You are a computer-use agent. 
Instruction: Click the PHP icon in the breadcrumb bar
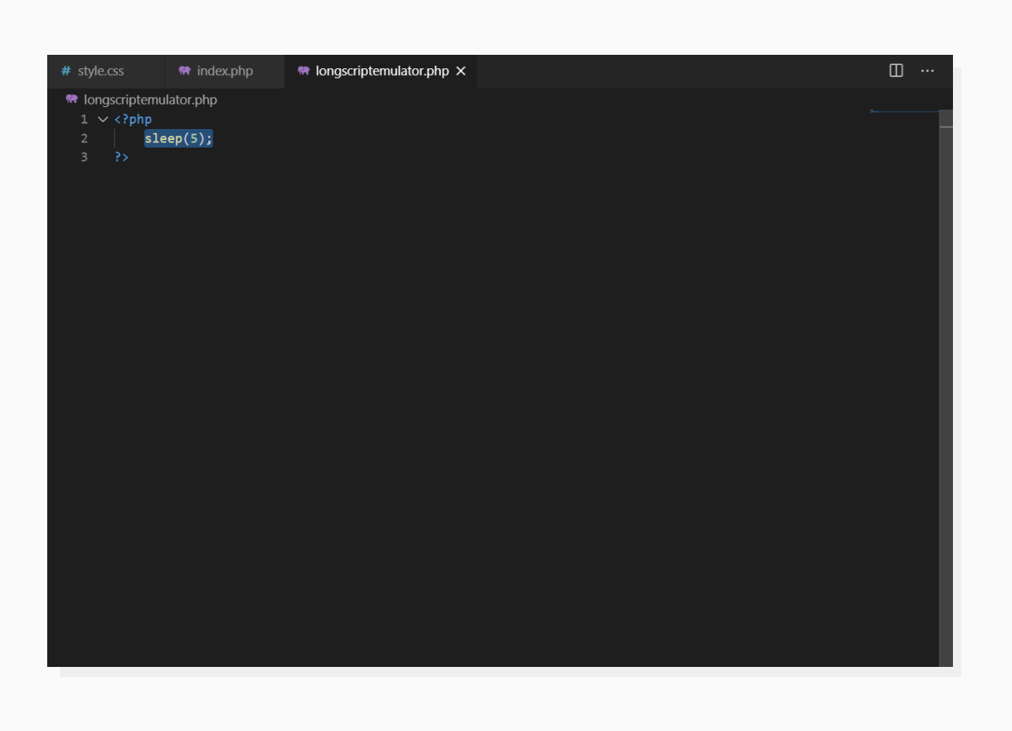[x=72, y=99]
